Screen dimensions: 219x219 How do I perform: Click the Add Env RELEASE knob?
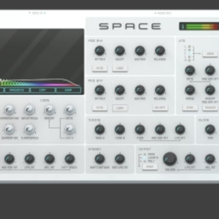pos(160,51)
